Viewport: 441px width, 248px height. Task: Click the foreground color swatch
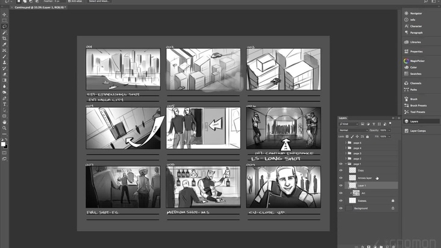[x=3, y=144]
